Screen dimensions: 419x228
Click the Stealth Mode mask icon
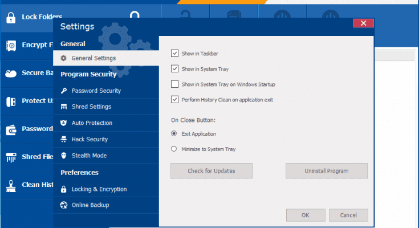[x=64, y=156]
